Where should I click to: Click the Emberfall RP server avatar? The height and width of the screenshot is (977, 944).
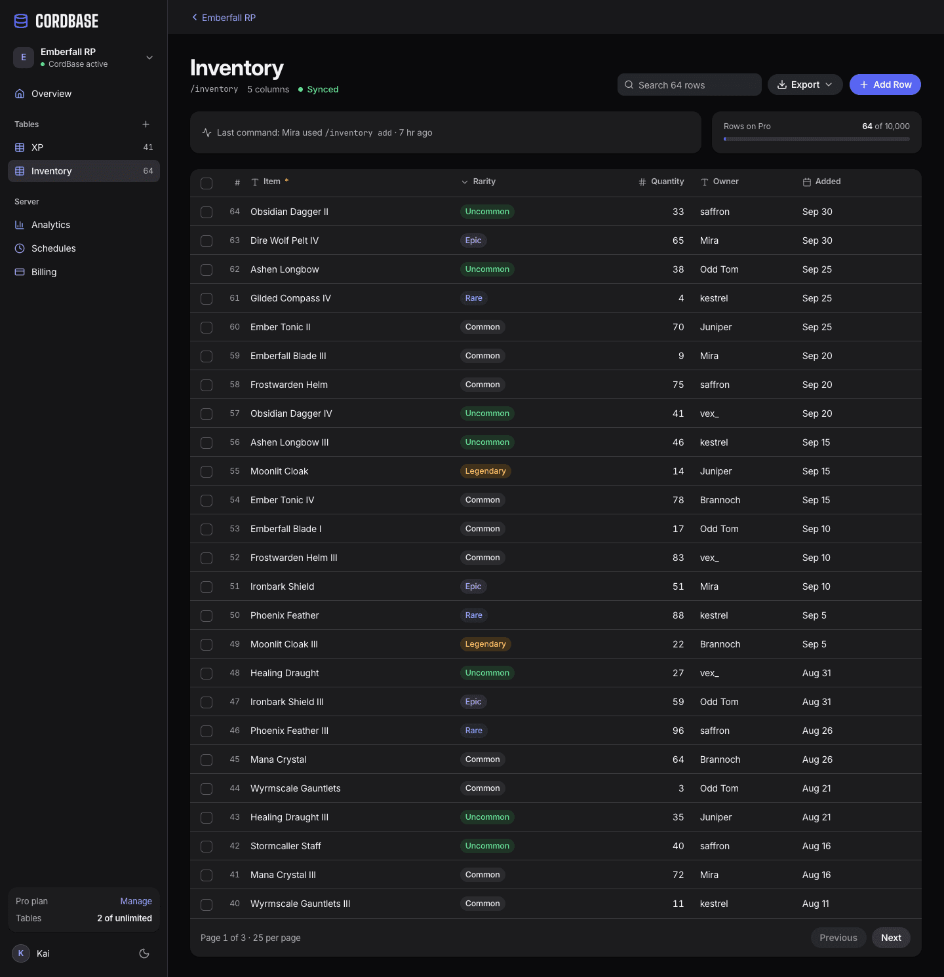point(24,58)
